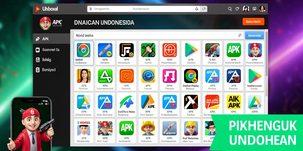303x151 pixels.
Task: Click the orange 'Sobonlaida' button
Action: [x=253, y=22]
